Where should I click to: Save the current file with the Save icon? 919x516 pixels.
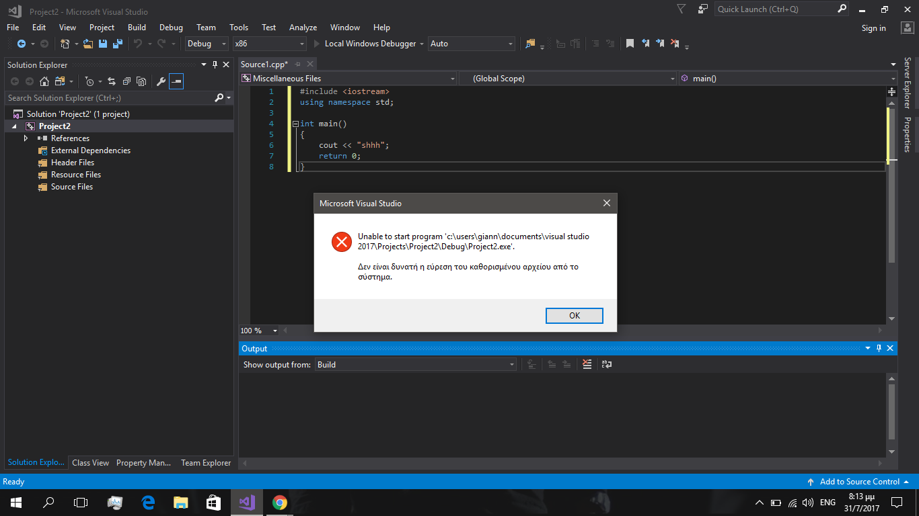pyautogui.click(x=103, y=44)
